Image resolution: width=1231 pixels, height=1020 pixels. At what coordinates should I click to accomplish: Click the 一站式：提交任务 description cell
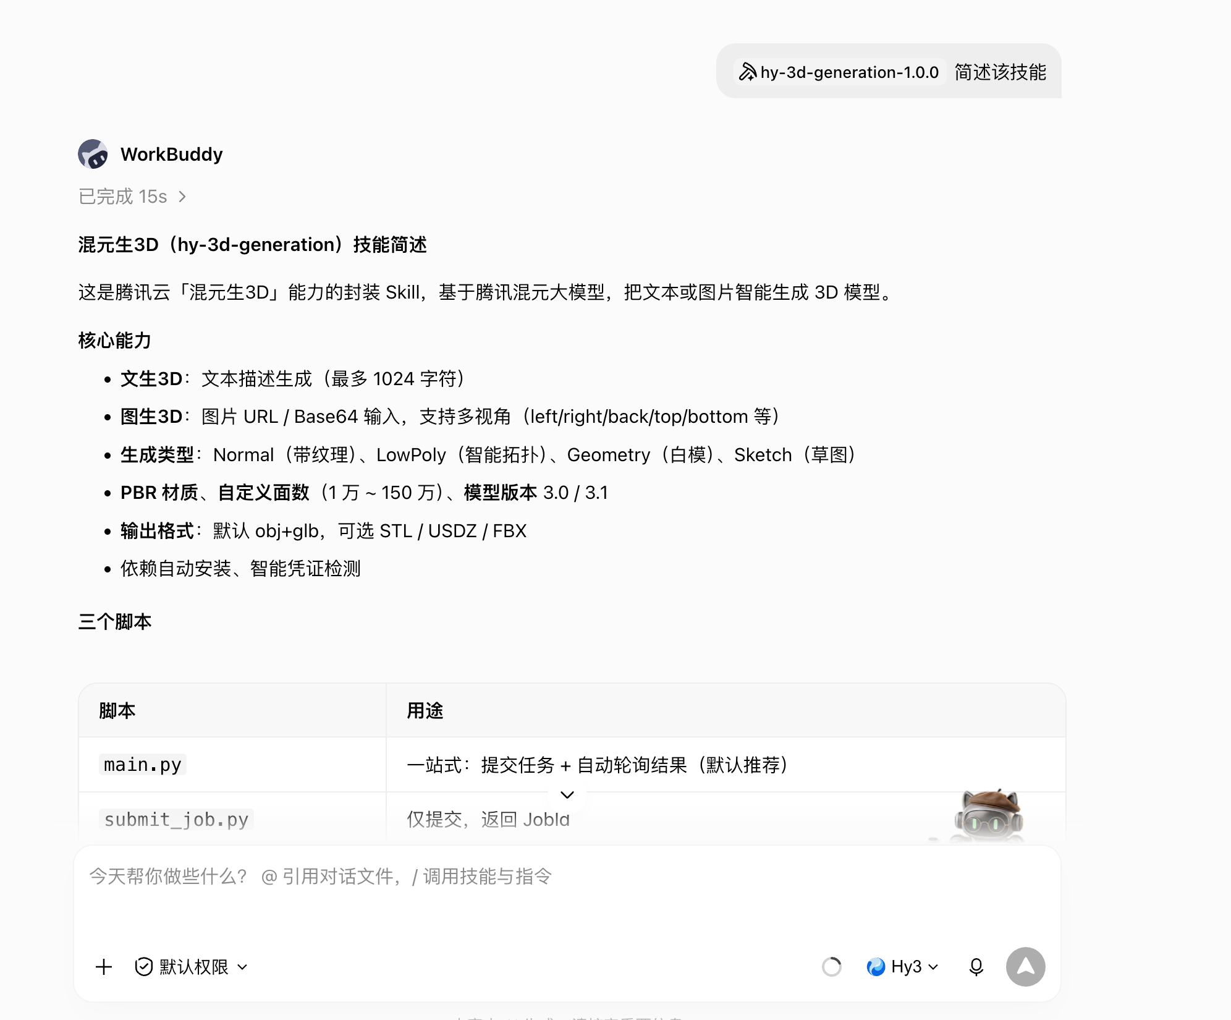pyautogui.click(x=726, y=765)
